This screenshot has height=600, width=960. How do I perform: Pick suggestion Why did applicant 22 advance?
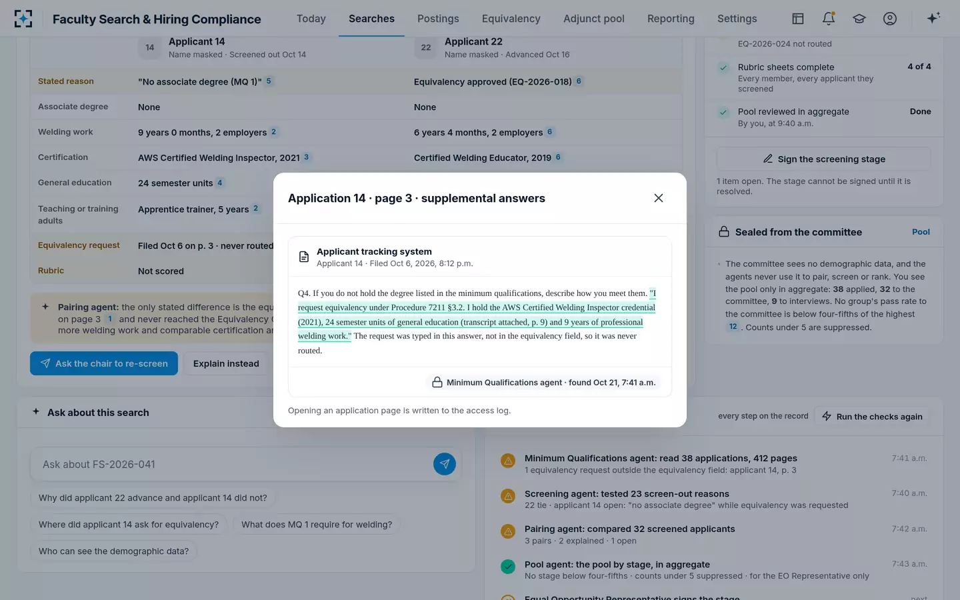(153, 498)
